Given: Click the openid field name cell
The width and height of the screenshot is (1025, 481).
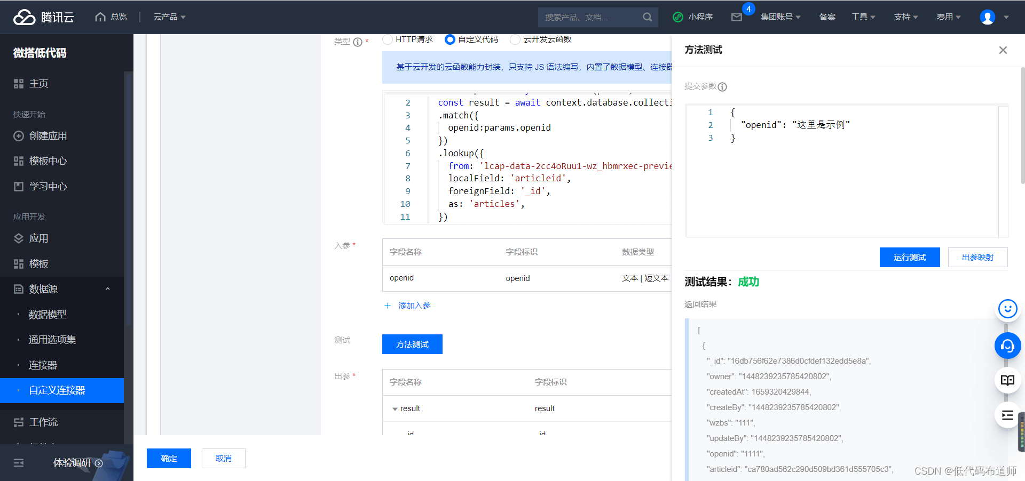Looking at the screenshot, I should tap(401, 278).
